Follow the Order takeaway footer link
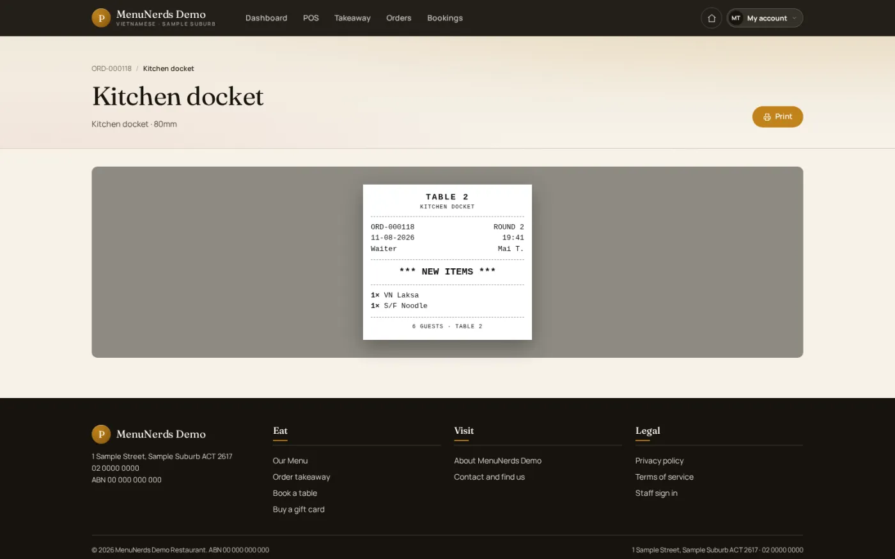Image resolution: width=895 pixels, height=559 pixels. [x=302, y=477]
